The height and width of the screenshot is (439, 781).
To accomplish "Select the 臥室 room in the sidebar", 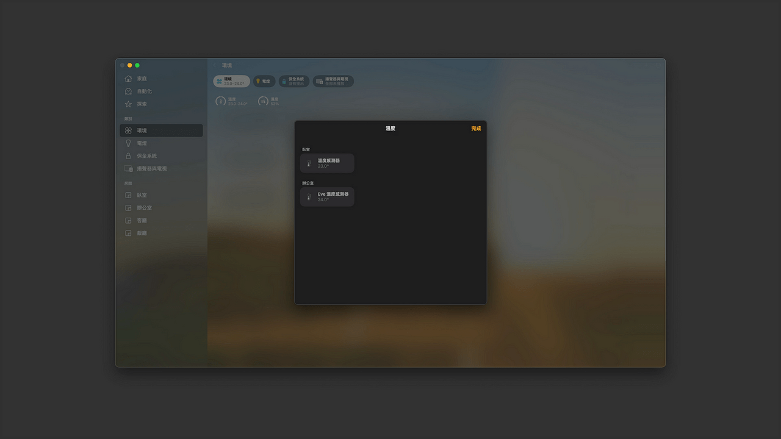I will coord(161,195).
